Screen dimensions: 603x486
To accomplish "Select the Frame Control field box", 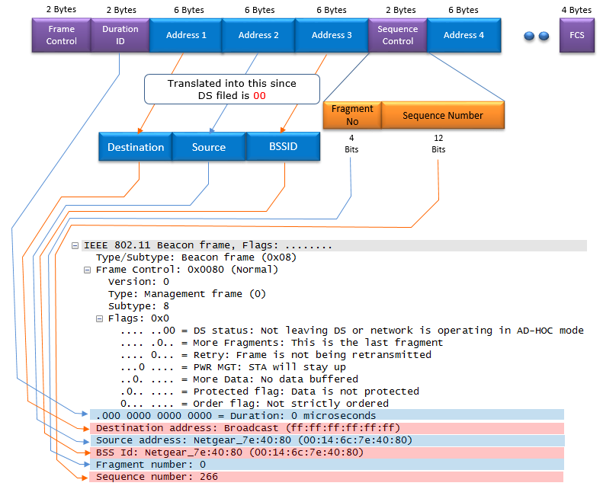I will (62, 35).
